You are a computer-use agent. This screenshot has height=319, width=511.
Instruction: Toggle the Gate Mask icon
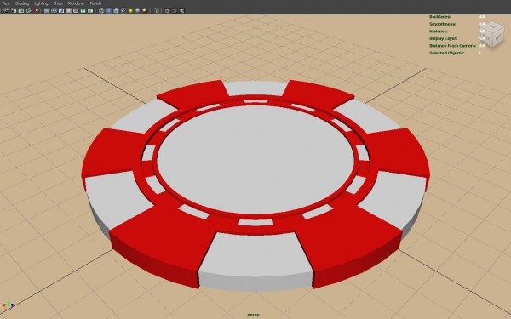(68, 10)
